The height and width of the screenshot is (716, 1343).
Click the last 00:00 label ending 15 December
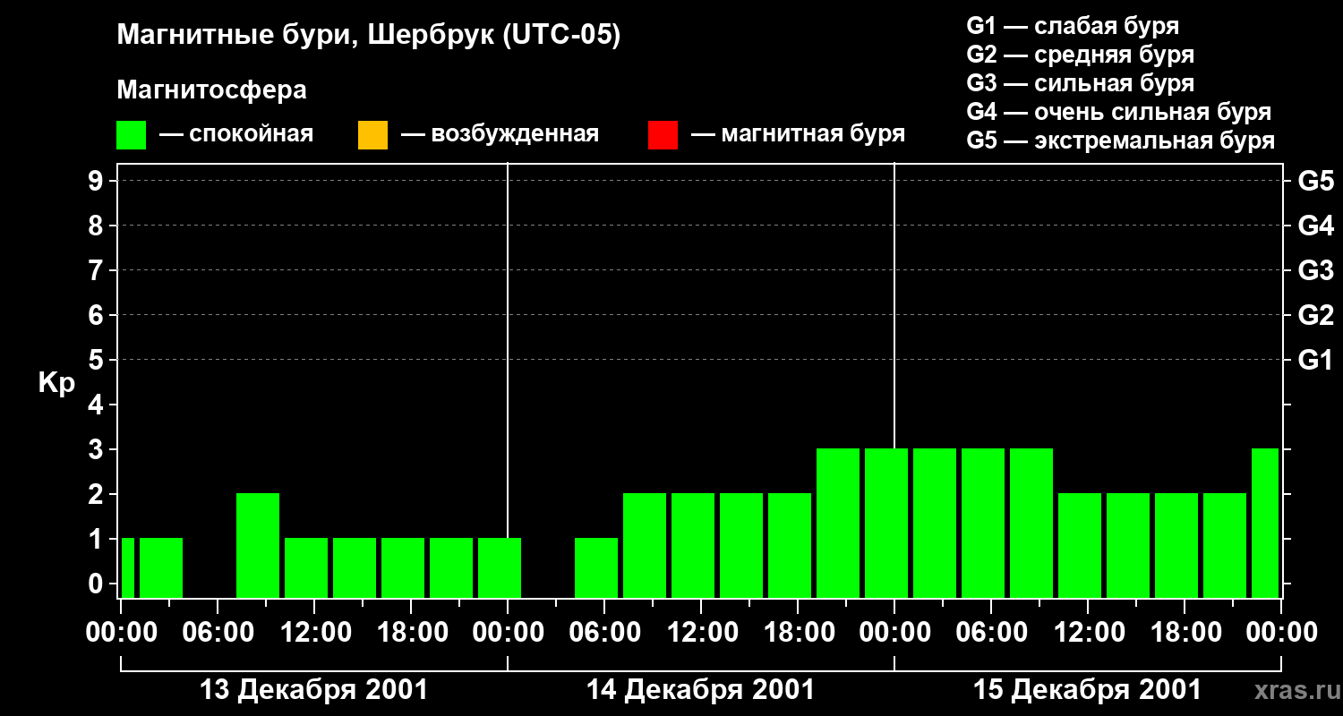tap(1281, 632)
